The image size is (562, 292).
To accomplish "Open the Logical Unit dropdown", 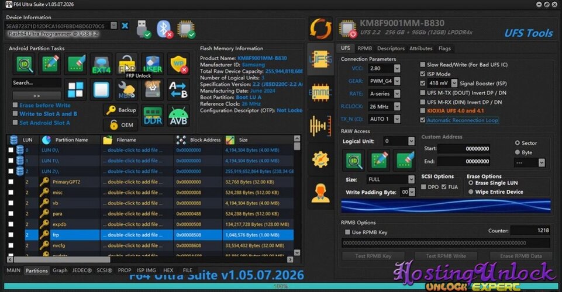I will point(411,141).
